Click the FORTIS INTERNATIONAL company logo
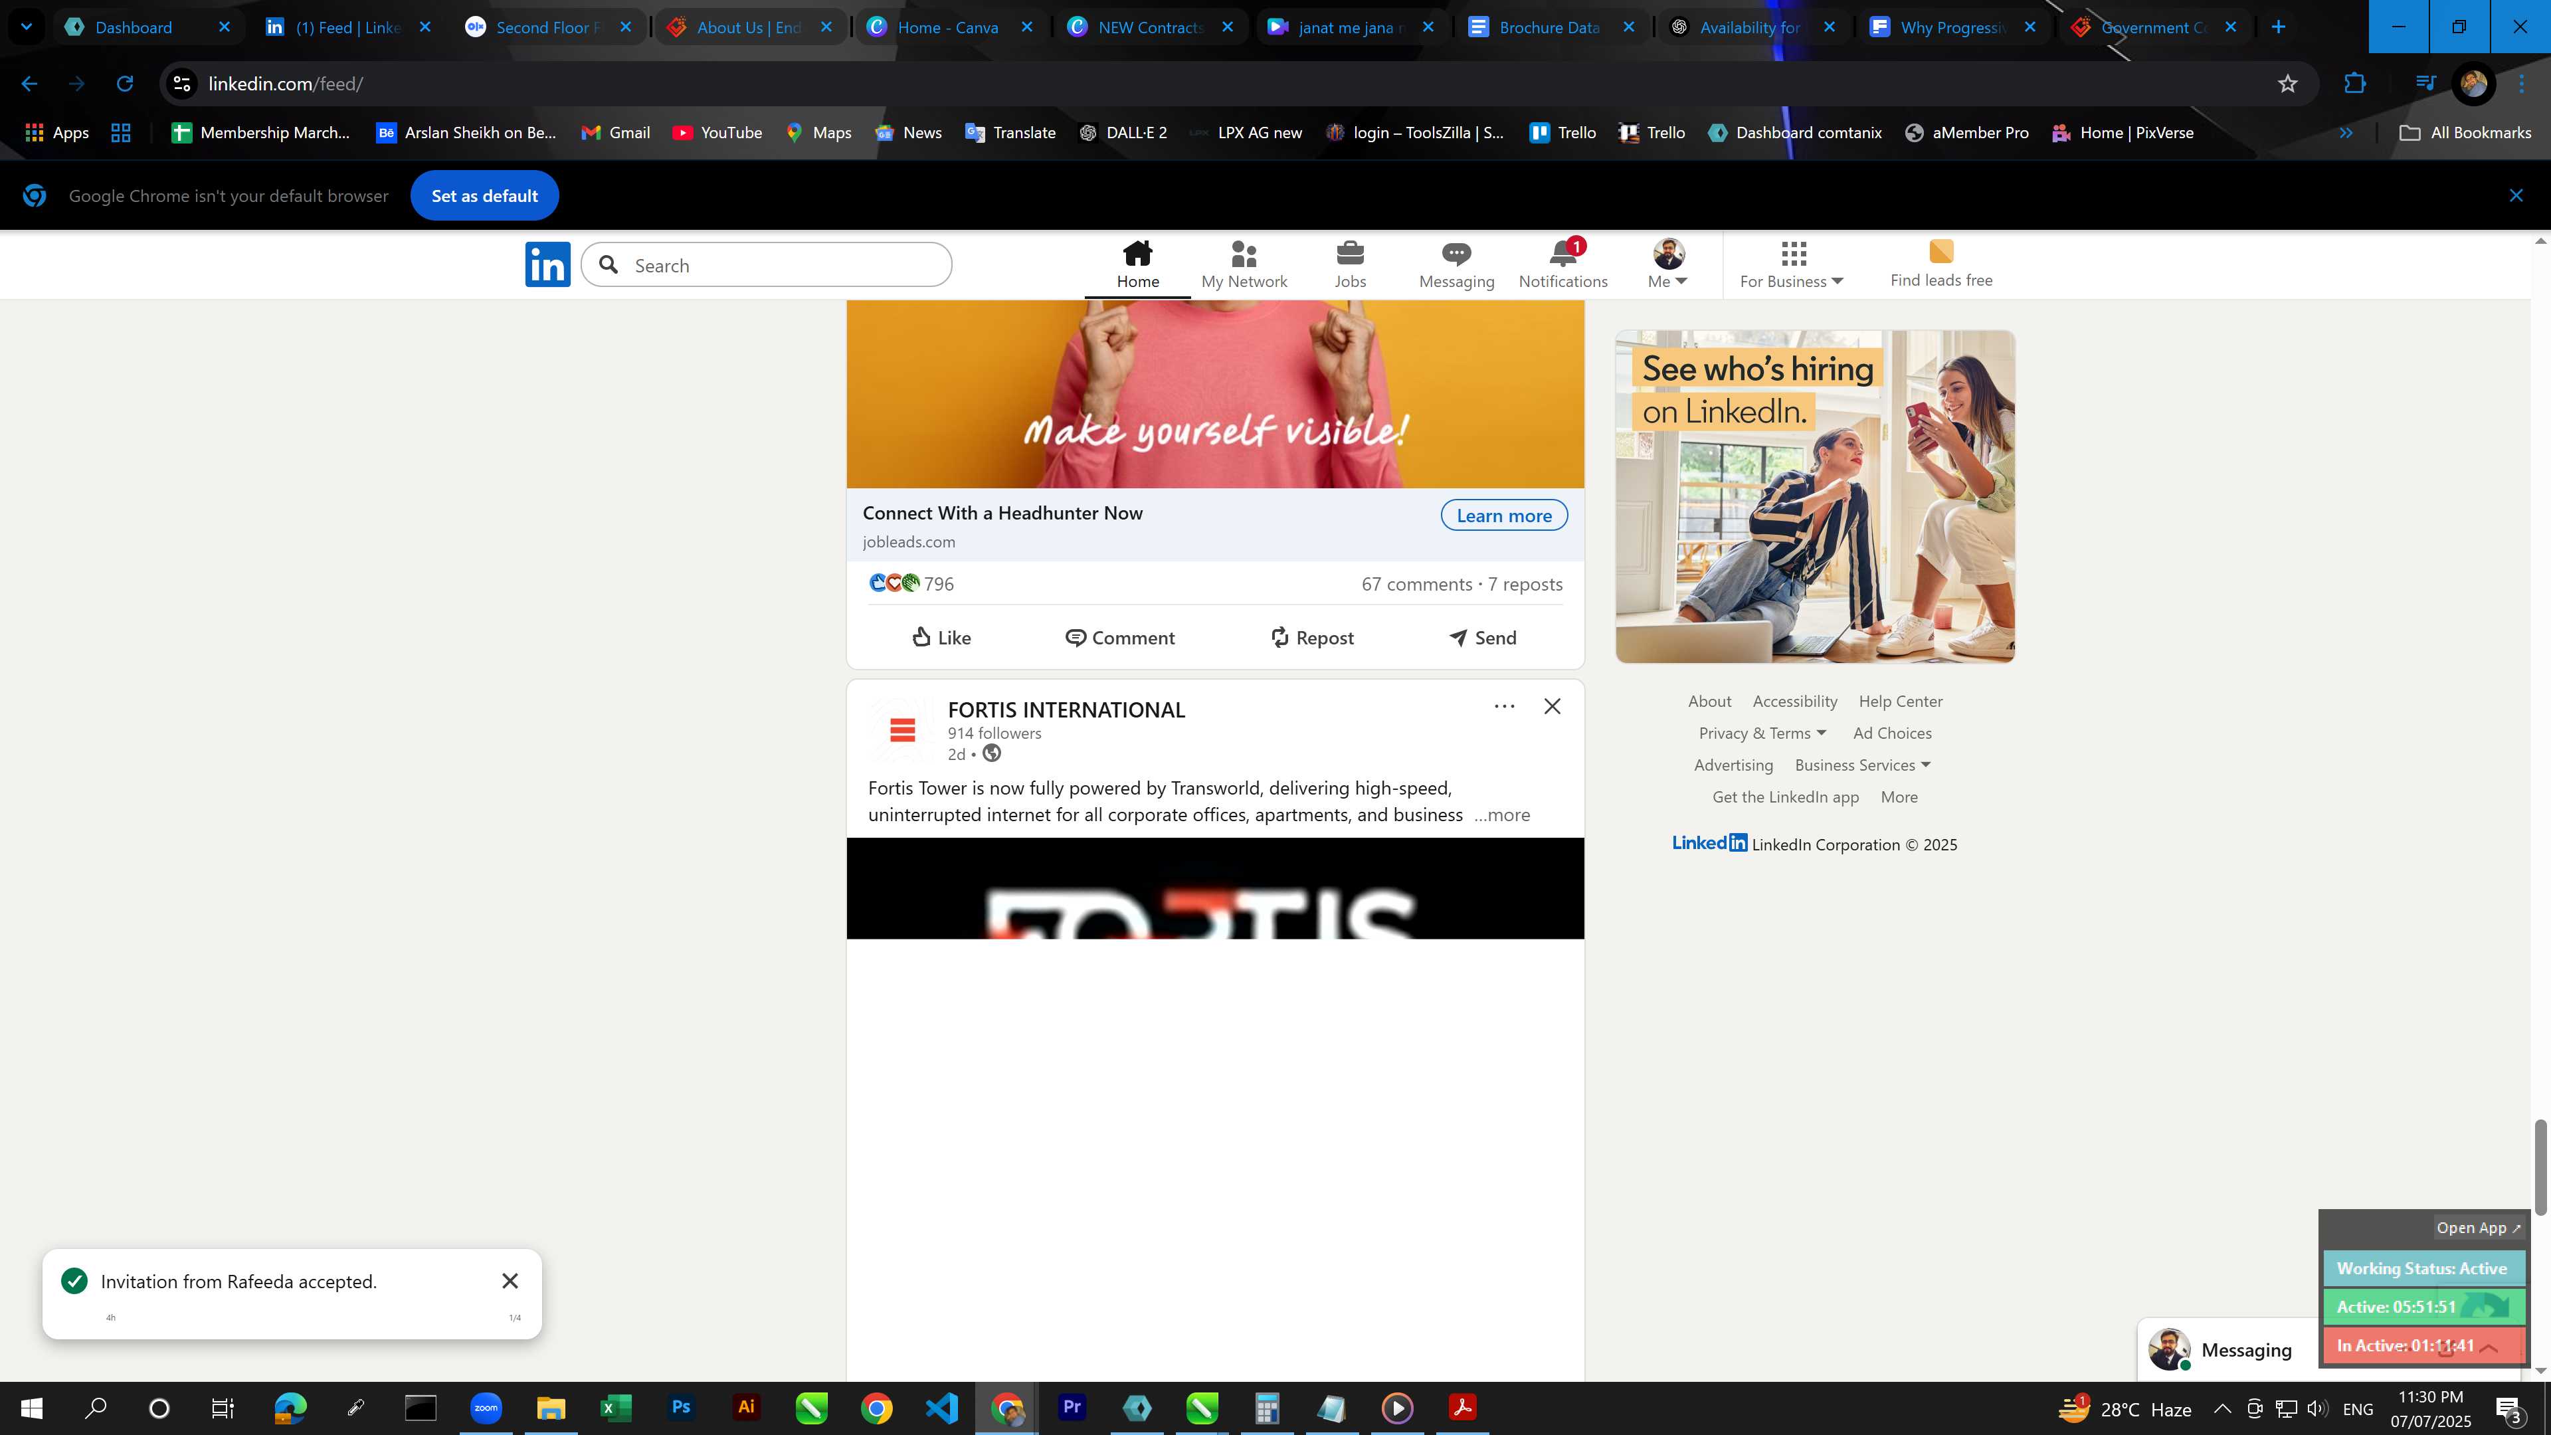This screenshot has height=1435, width=2551. [901, 731]
